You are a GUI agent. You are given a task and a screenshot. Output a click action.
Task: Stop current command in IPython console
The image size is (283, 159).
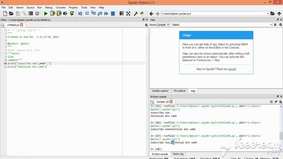click(271, 102)
